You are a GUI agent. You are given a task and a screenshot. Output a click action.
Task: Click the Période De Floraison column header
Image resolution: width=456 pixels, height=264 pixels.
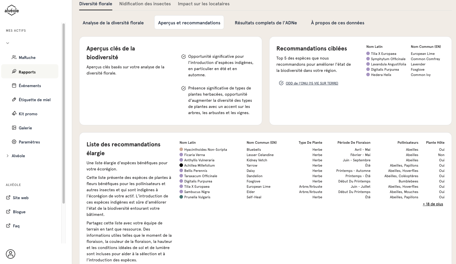354,143
